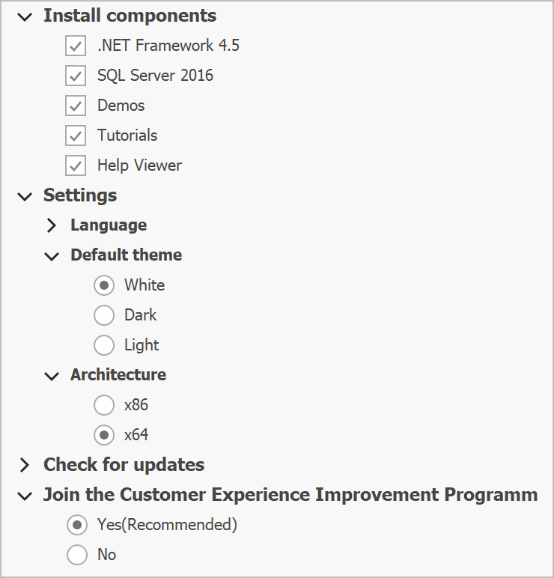Expand the Language group

(52, 225)
